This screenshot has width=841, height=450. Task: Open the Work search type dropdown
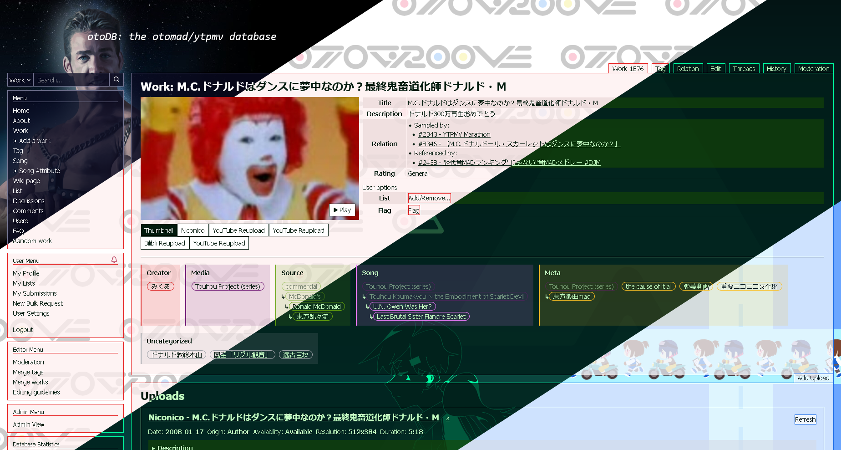[20, 80]
